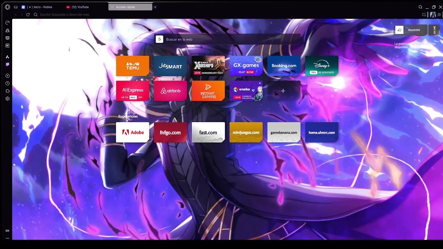Click the Arent000 profile picture
The width and height of the screenshot is (443, 249).
point(399,30)
